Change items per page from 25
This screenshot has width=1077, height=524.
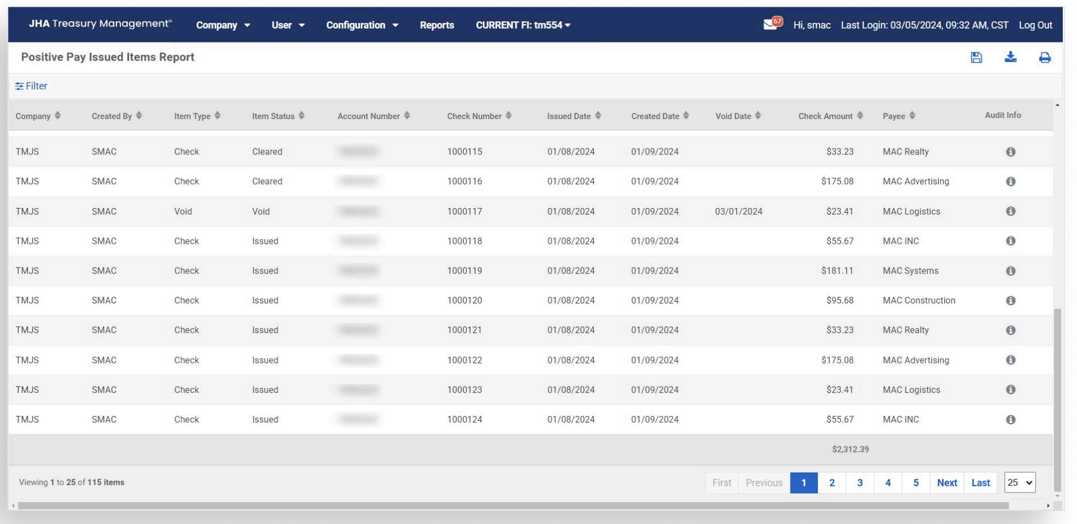click(1020, 483)
